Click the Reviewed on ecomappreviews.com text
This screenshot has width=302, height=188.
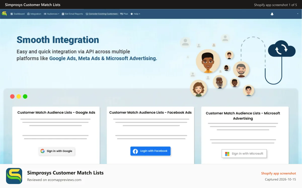click(x=54, y=180)
